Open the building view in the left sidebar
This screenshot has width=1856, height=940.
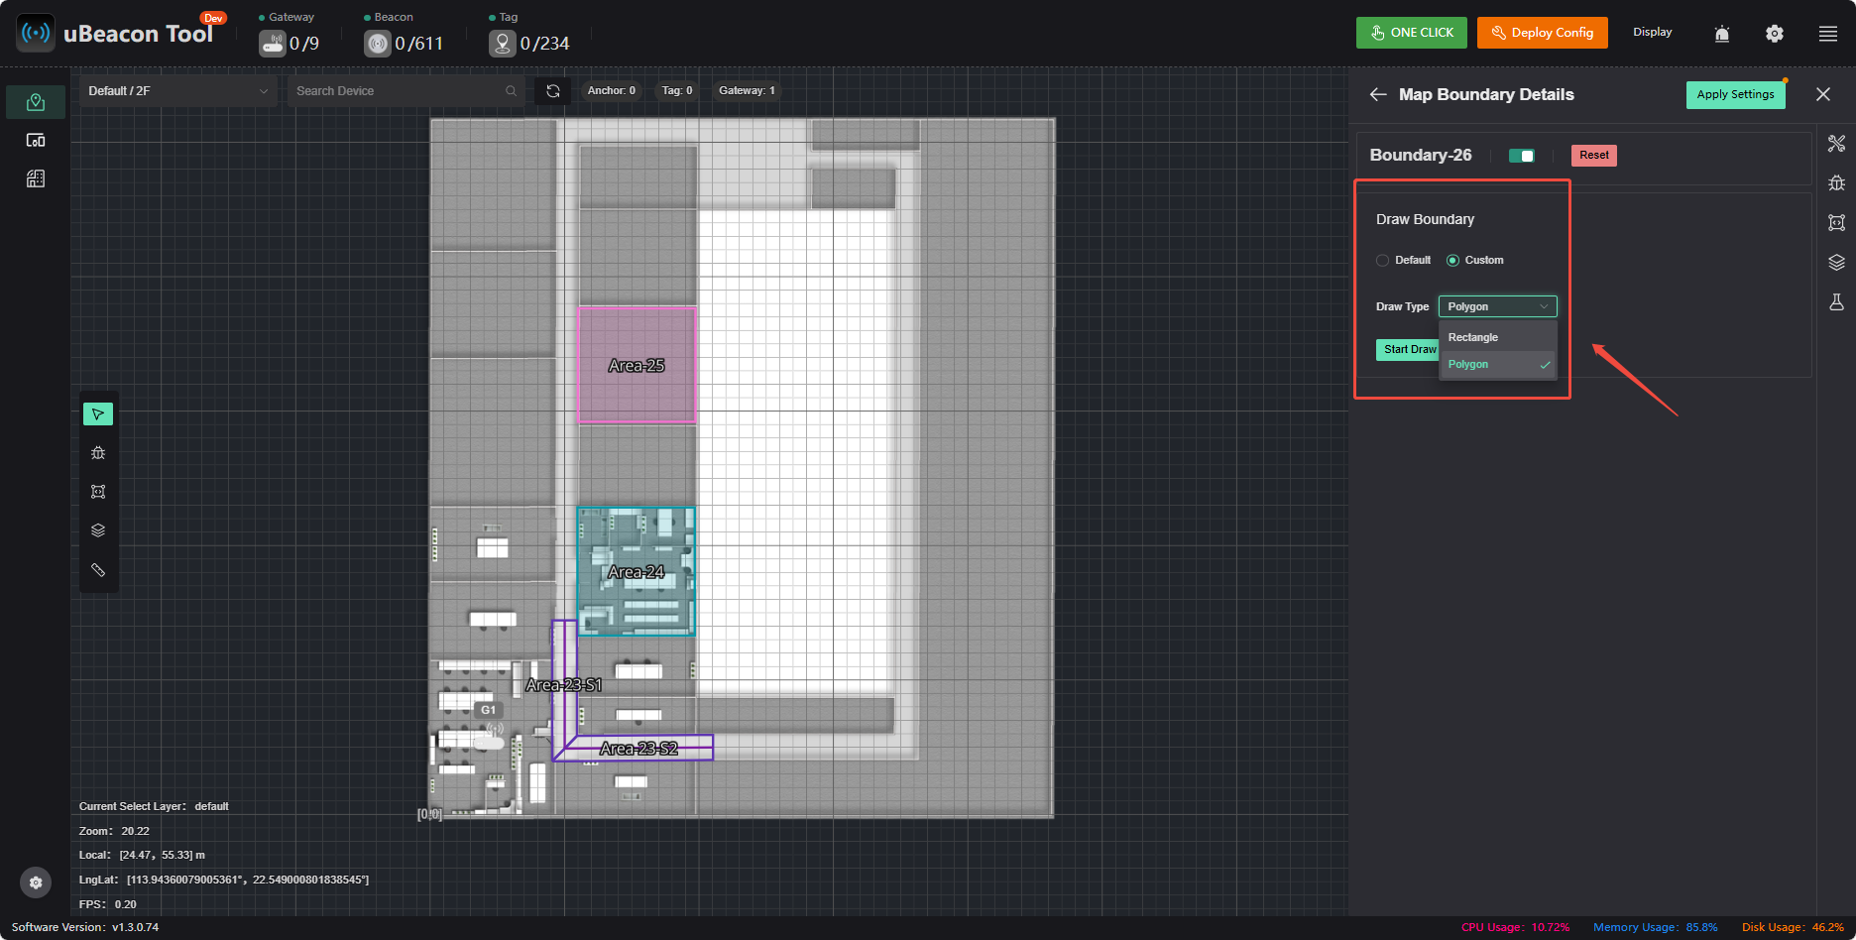[x=36, y=178]
